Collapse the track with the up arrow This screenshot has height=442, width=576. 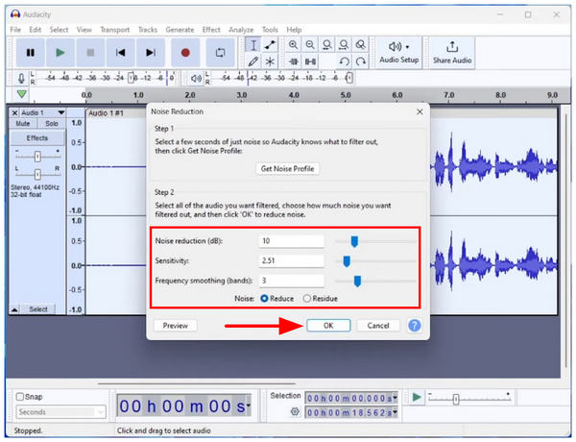(14, 309)
